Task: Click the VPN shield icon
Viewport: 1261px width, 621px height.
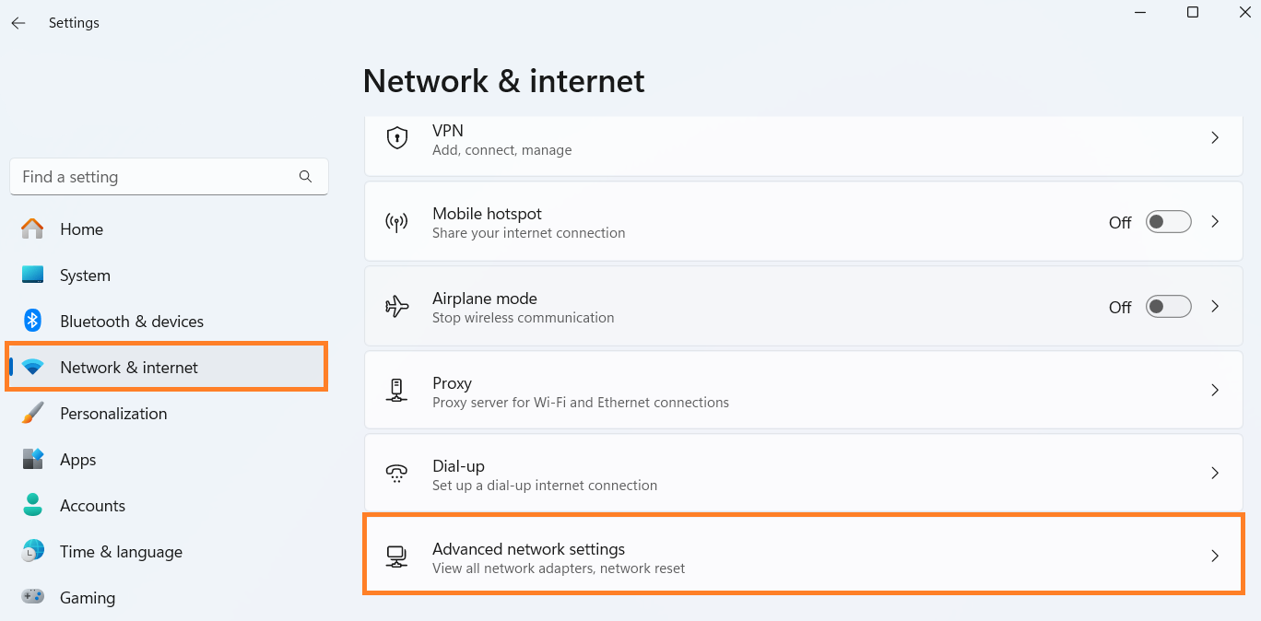Action: pyautogui.click(x=397, y=139)
